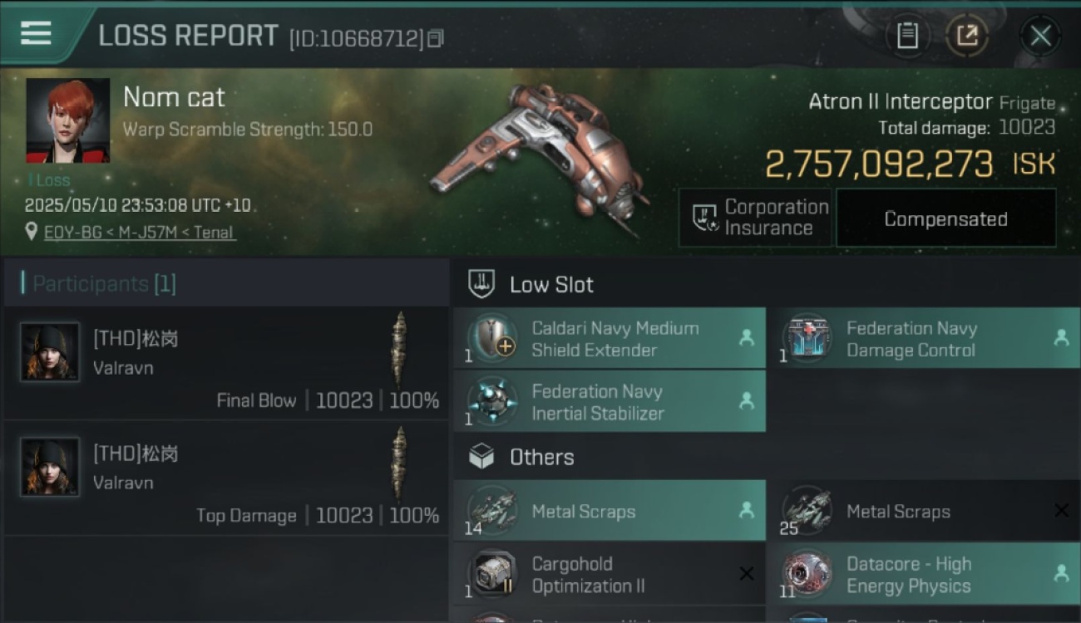Tap the Federation Navy Damage Control icon

[x=807, y=339]
